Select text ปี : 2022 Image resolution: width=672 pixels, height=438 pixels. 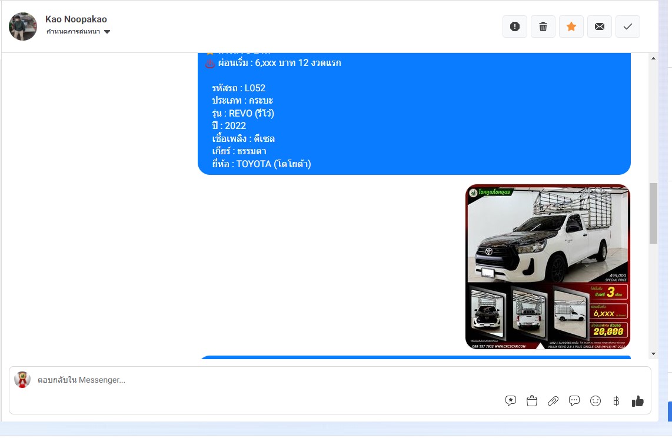[229, 126]
